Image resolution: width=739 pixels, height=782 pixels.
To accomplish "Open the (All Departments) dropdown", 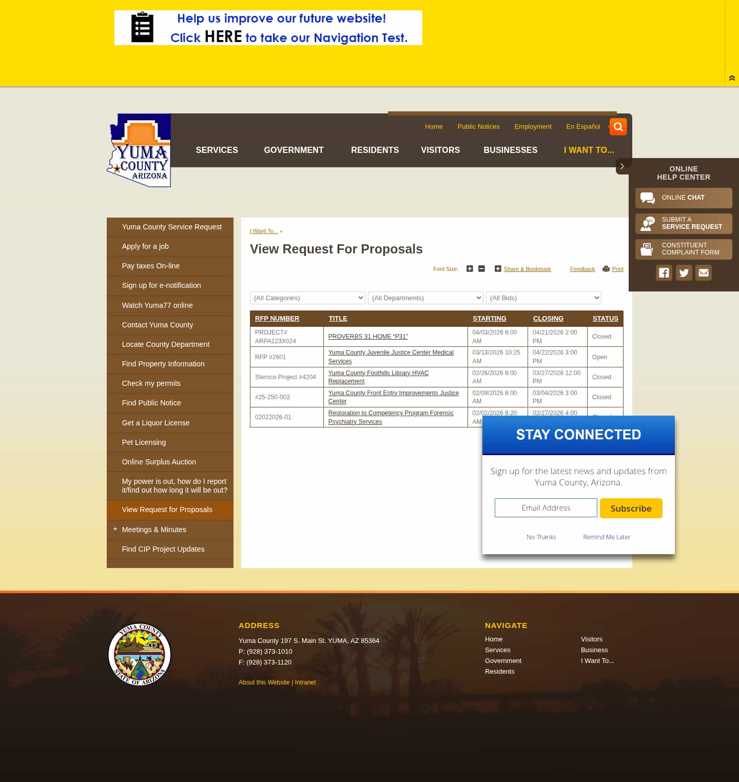I will point(425,298).
